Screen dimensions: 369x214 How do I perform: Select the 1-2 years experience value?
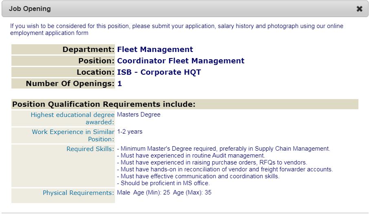click(130, 132)
